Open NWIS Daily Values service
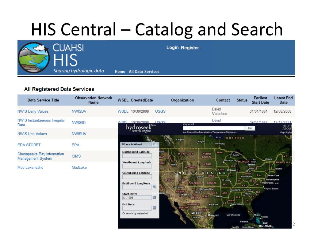 (33, 111)
